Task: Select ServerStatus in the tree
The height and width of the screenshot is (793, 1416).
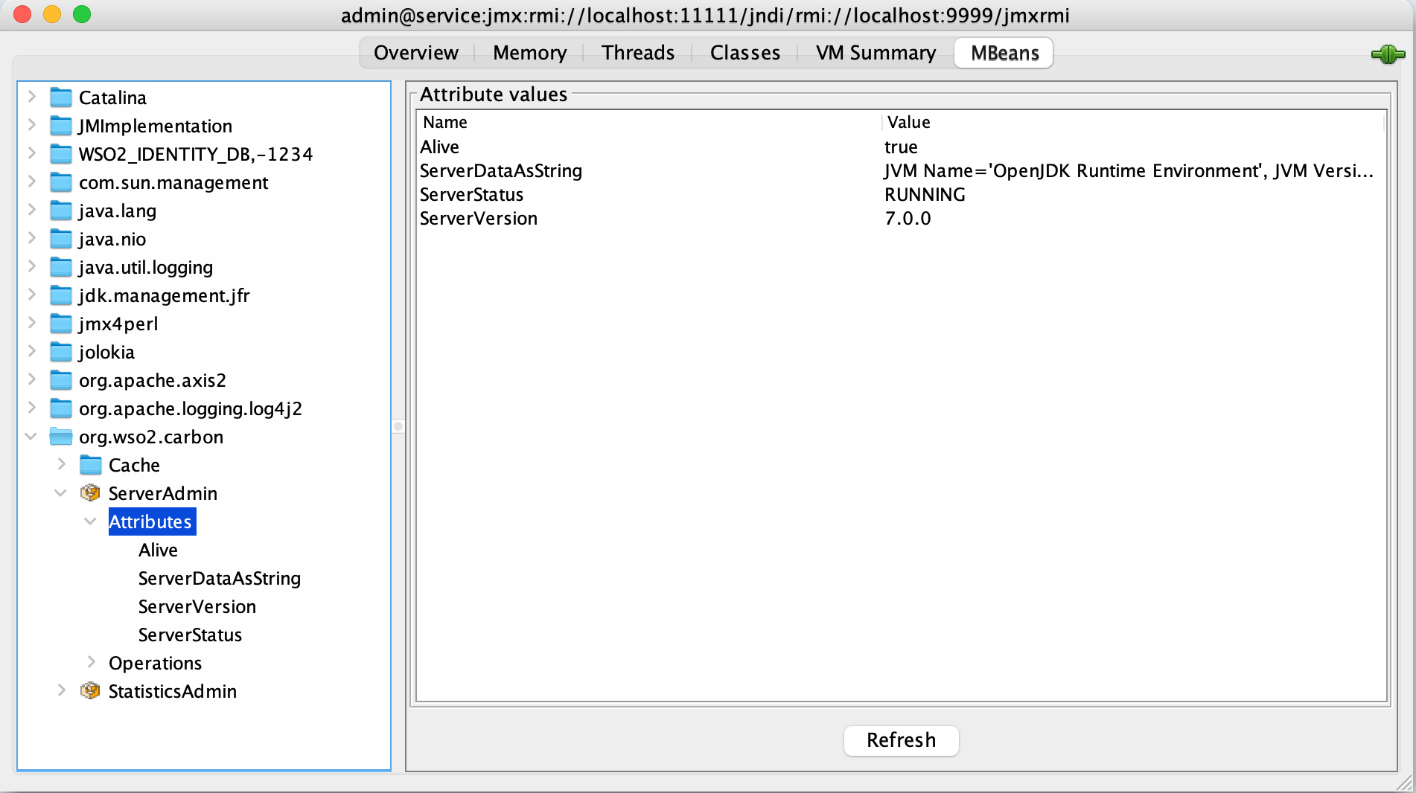Action: pos(191,635)
